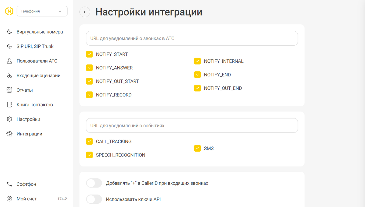Image resolution: width=365 pixels, height=207 pixels.
Task: Toggle the NOTIFY_RECORD checkbox
Action: tap(89, 95)
